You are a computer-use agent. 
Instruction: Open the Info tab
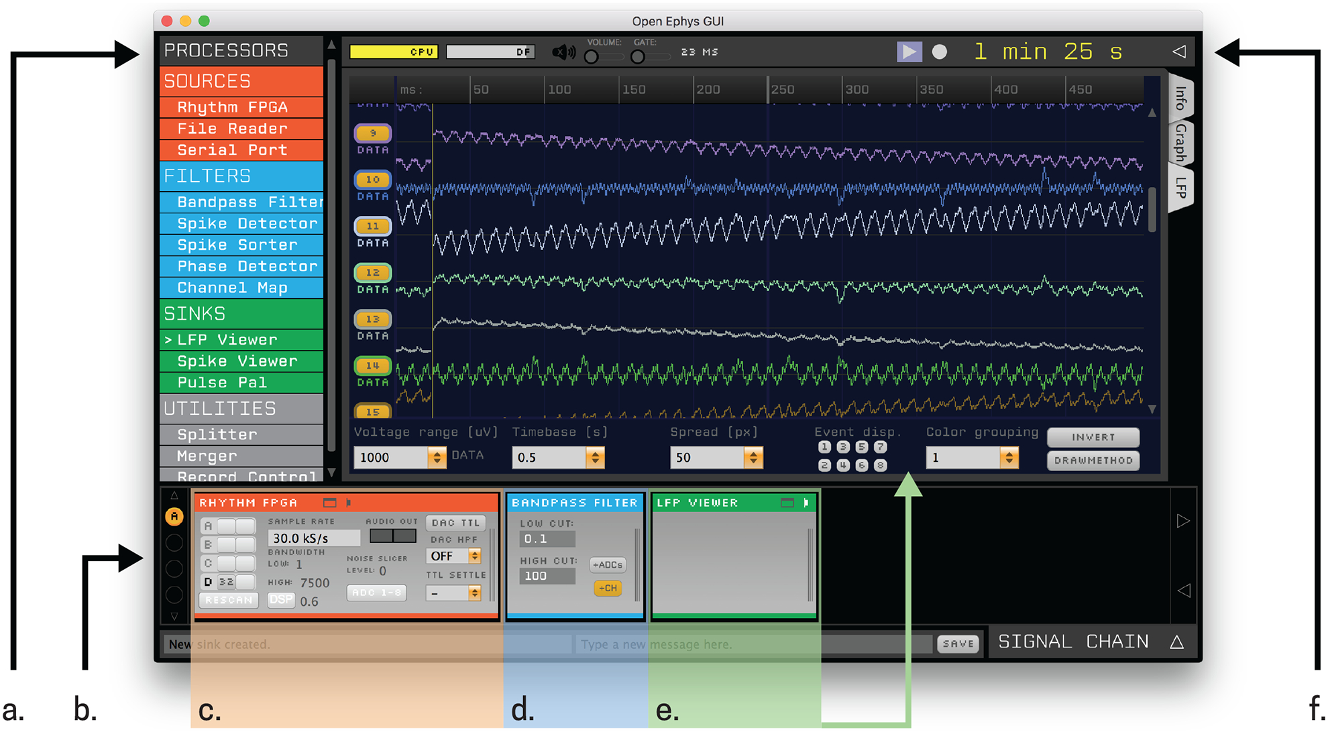pyautogui.click(x=1181, y=99)
